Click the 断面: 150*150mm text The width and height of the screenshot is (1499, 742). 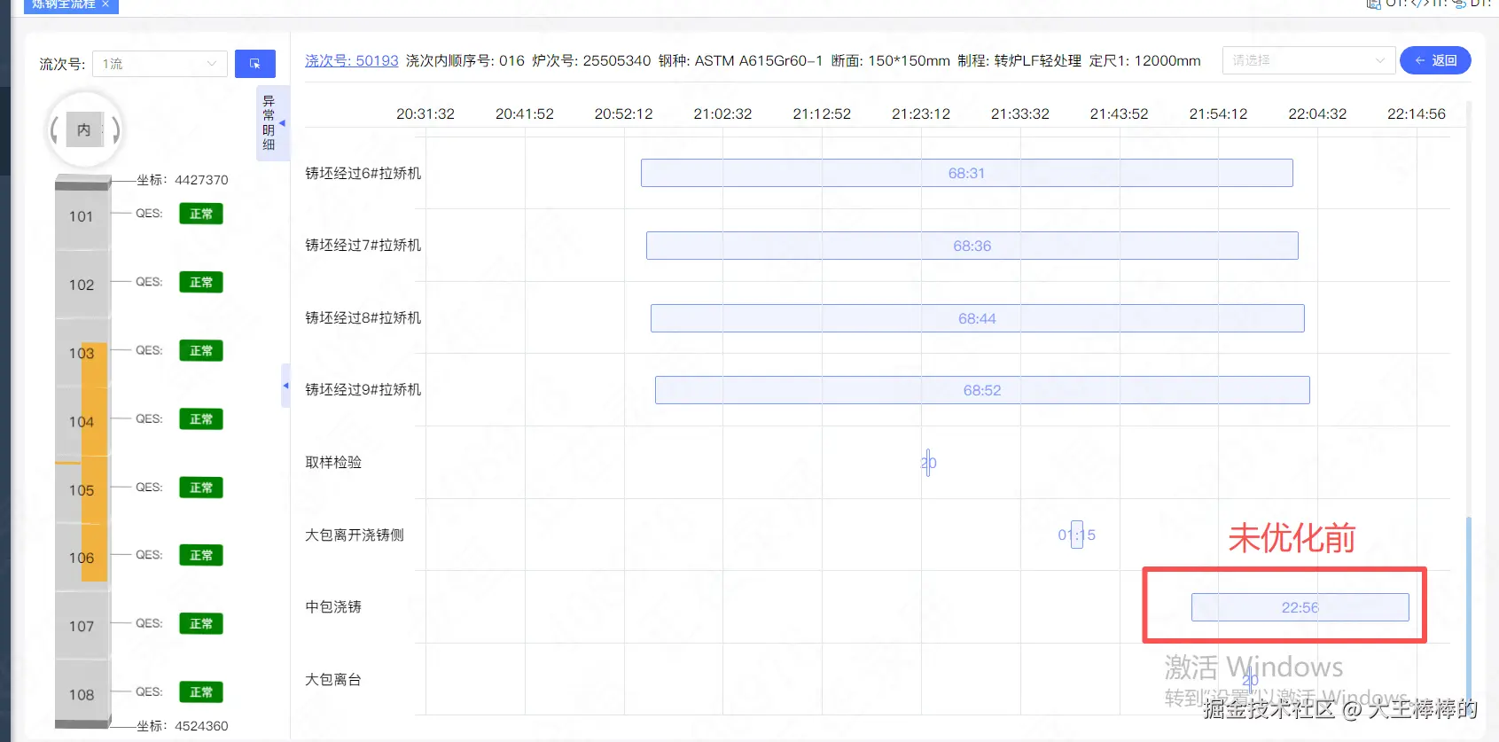(890, 60)
